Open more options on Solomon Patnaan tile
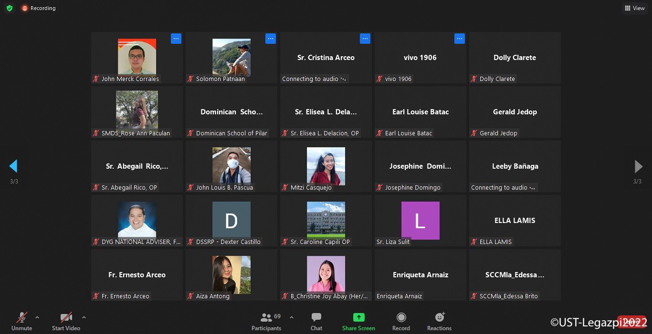Screen dimensions: 652x334 271,39
